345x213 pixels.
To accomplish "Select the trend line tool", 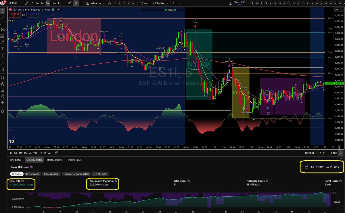I will [x=3, y=17].
